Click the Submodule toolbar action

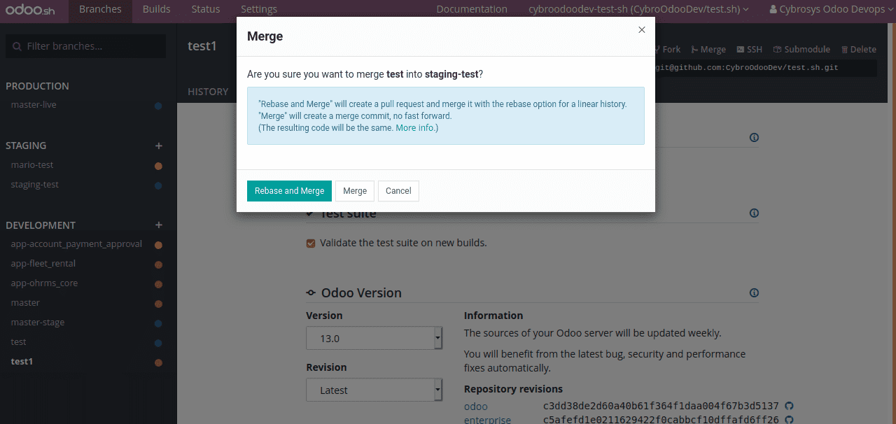(801, 49)
